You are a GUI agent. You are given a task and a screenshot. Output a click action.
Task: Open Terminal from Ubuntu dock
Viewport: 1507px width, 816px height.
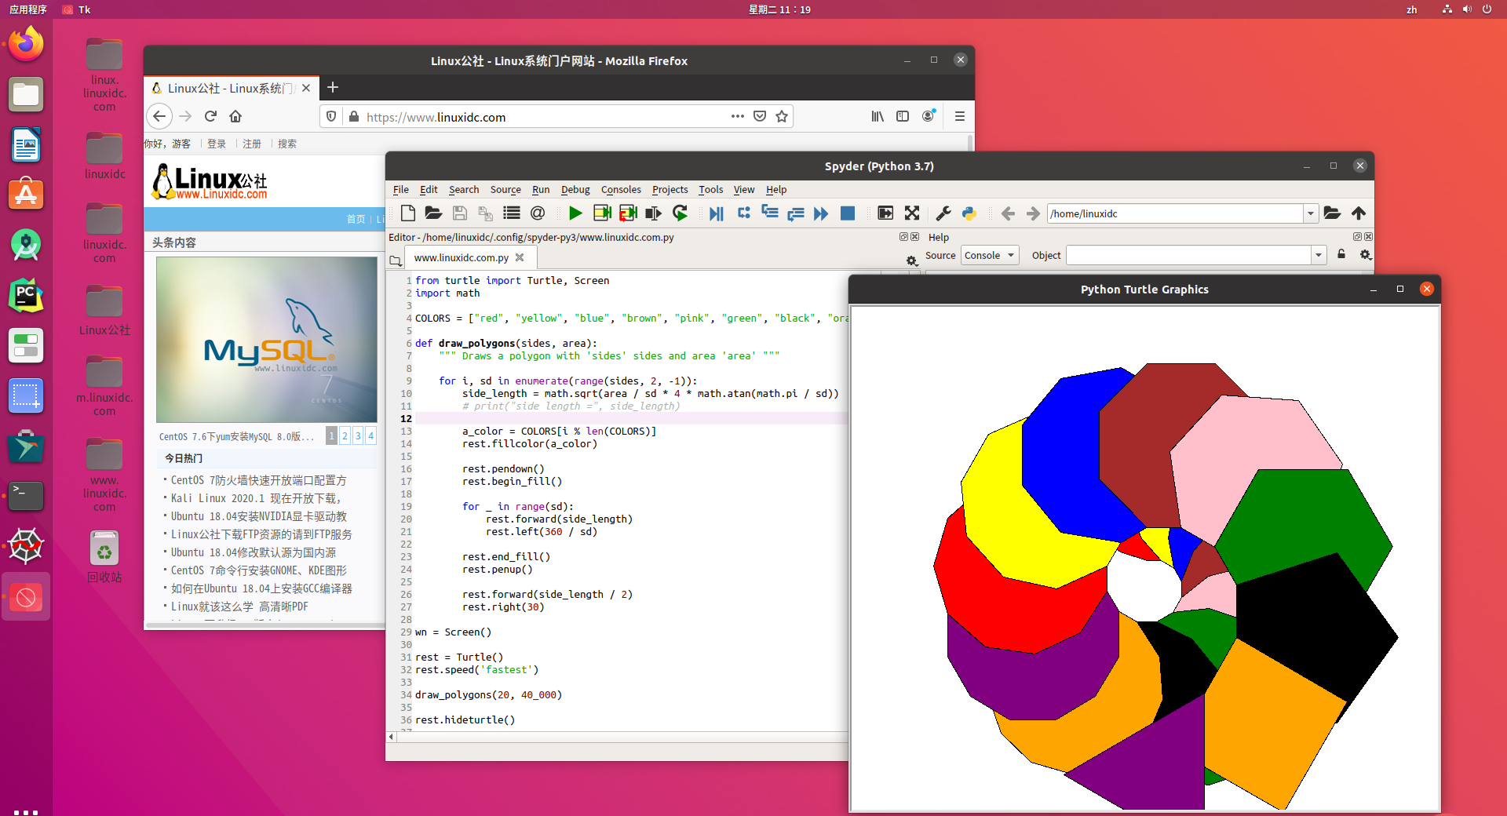point(26,495)
